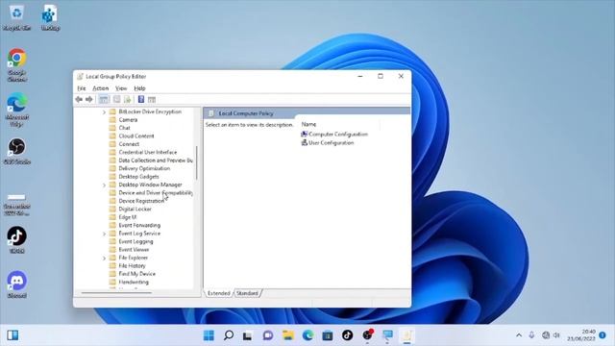The image size is (615, 346).
Task: Open the Action menu
Action: pyautogui.click(x=100, y=88)
